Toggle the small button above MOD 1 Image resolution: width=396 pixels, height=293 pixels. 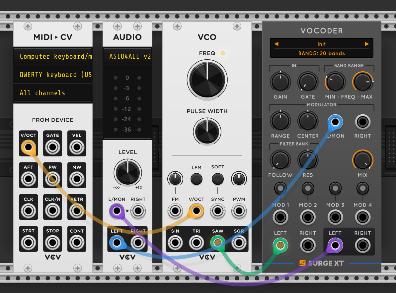pos(280,189)
